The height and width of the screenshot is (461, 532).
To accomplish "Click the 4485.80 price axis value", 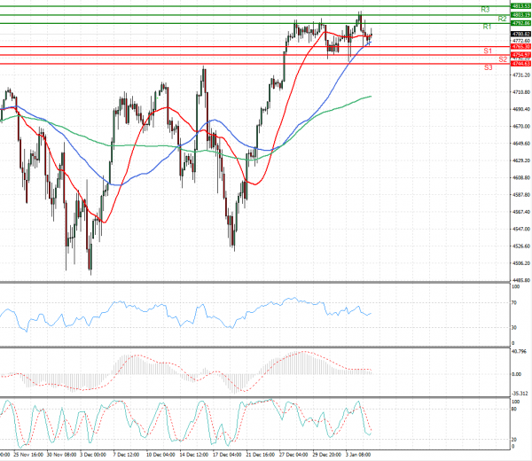I will click(521, 280).
